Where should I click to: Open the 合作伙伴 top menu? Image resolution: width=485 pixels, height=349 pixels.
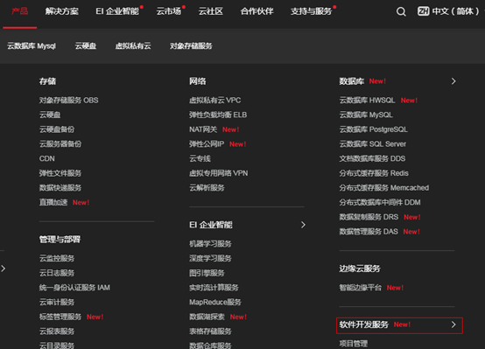(x=257, y=11)
